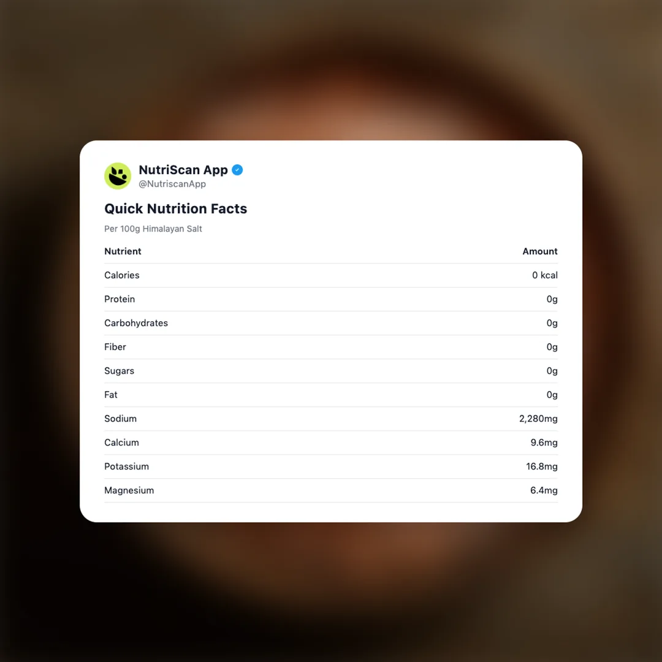Image resolution: width=662 pixels, height=662 pixels.
Task: Select the Fiber row label
Action: click(x=115, y=347)
